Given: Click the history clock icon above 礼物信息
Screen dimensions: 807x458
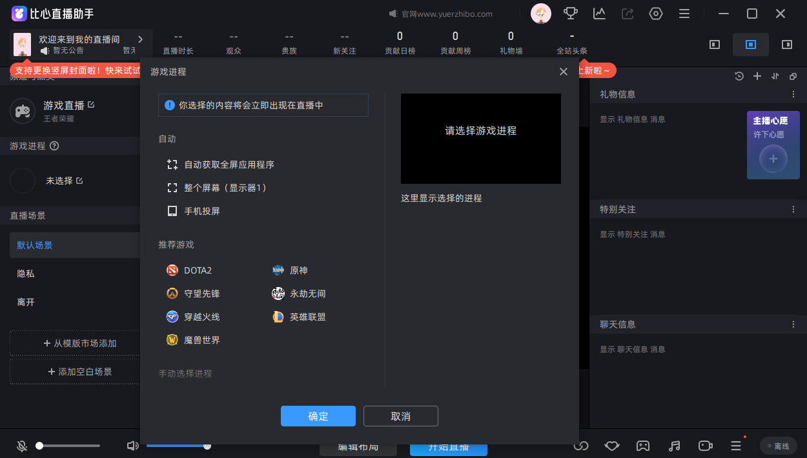Looking at the screenshot, I should [x=739, y=76].
